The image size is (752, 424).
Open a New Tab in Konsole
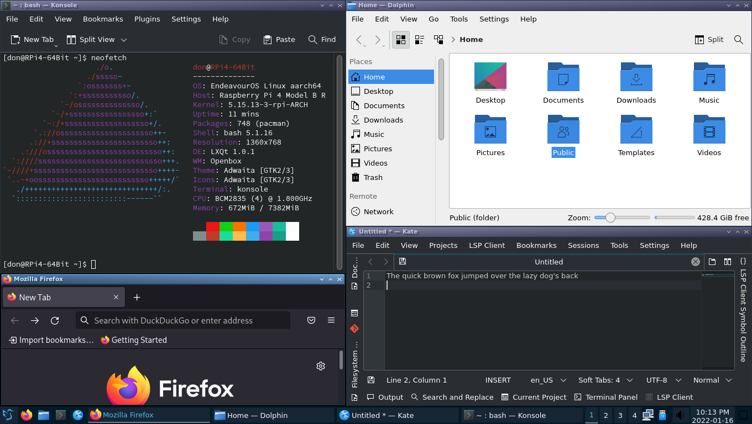(x=32, y=40)
